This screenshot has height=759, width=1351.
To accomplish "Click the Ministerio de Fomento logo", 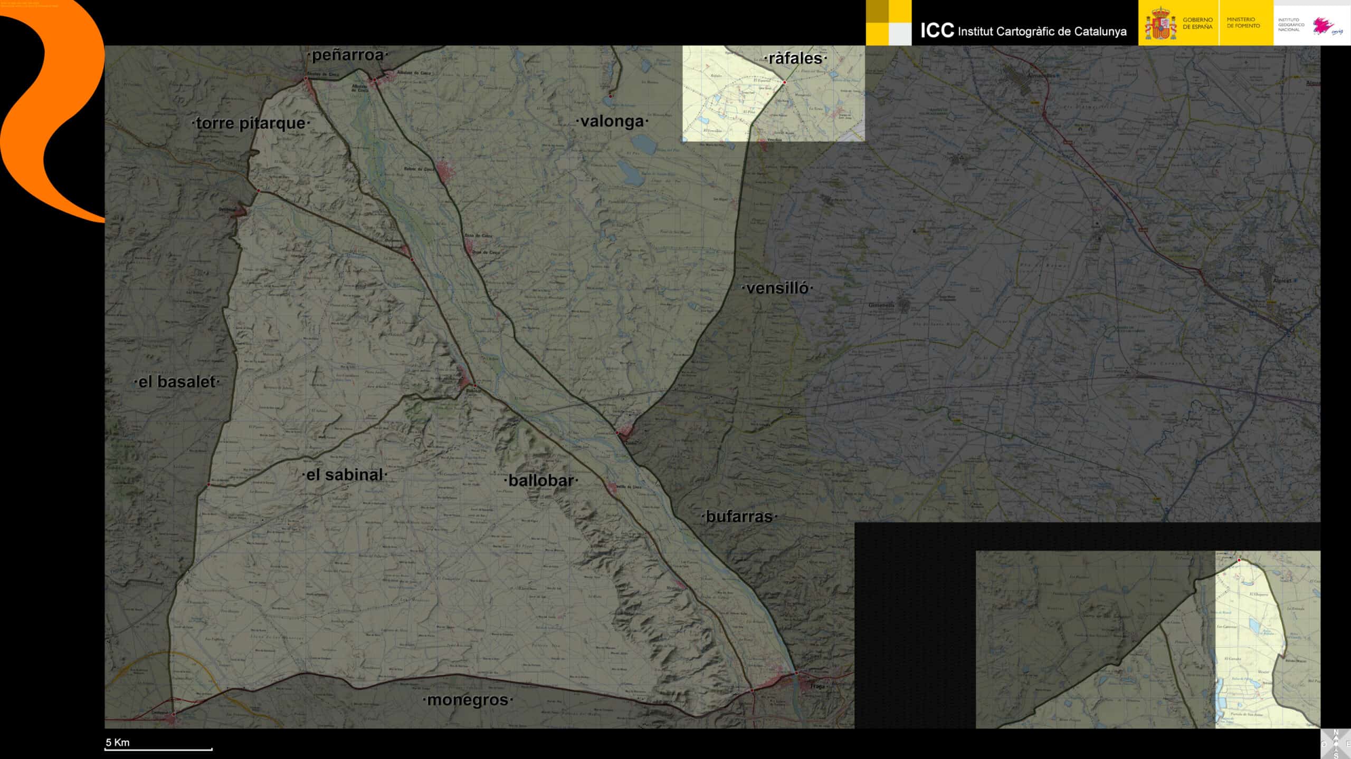I will pos(1243,23).
